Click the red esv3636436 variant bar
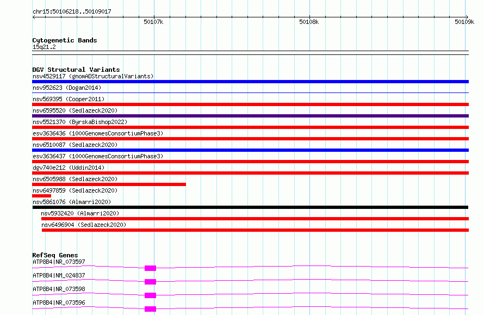This screenshot has height=315, width=484. coord(250,139)
